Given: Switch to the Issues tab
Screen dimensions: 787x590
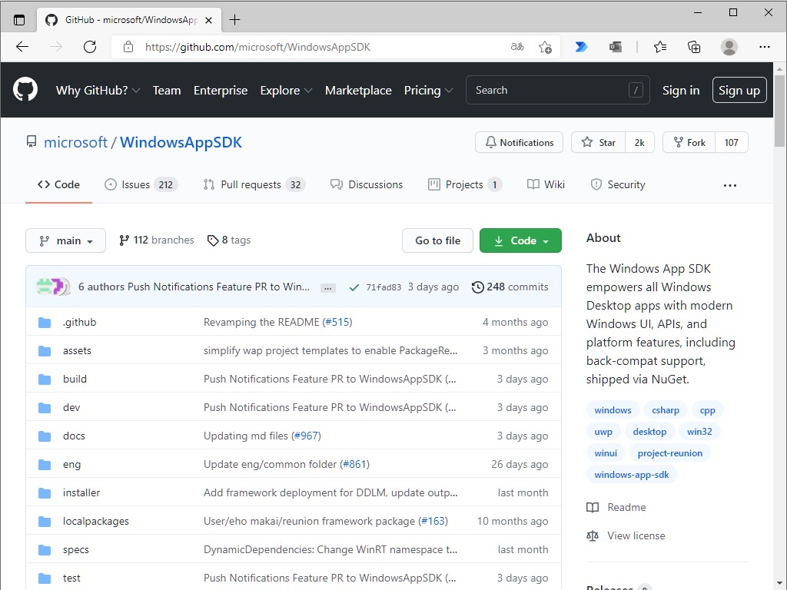Looking at the screenshot, I should 134,184.
